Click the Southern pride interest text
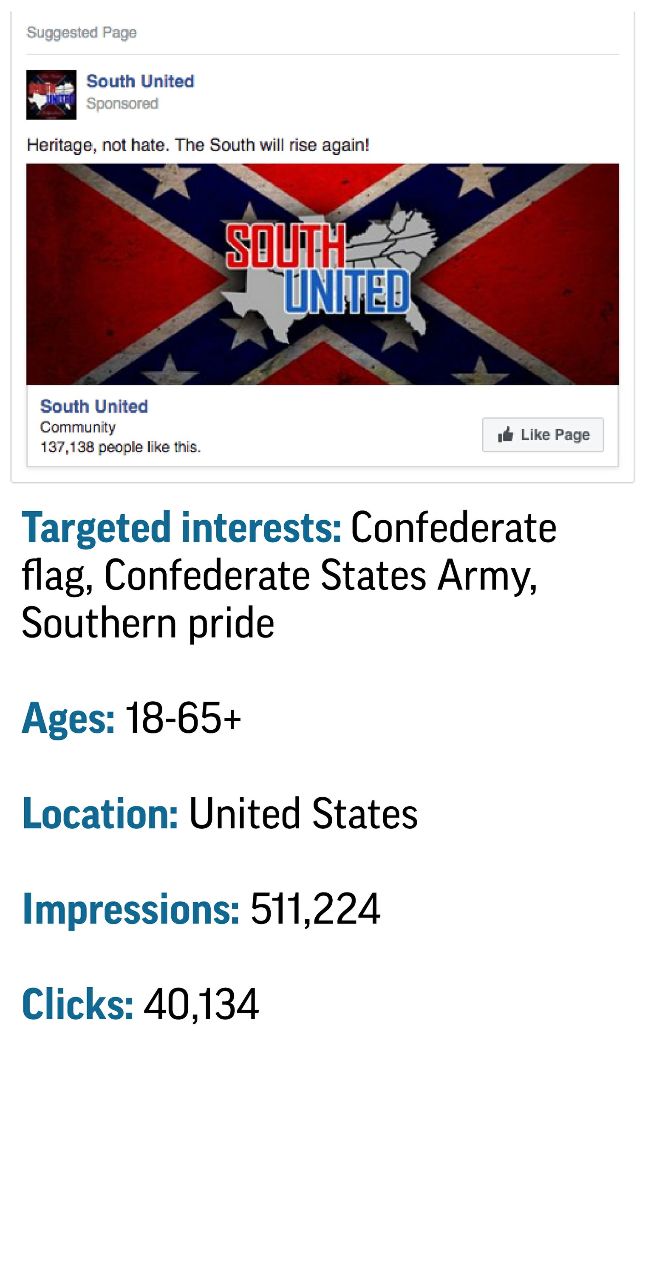The height and width of the screenshot is (1275, 648). coord(148,623)
